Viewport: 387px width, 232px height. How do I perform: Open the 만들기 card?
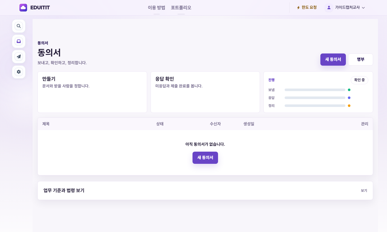click(92, 92)
